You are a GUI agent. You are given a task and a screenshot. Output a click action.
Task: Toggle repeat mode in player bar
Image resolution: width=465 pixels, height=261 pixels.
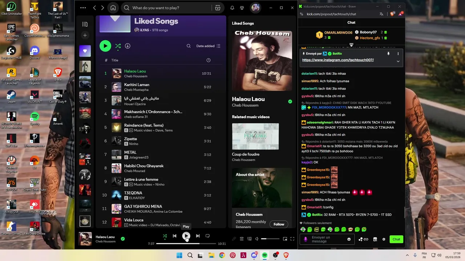click(x=207, y=236)
